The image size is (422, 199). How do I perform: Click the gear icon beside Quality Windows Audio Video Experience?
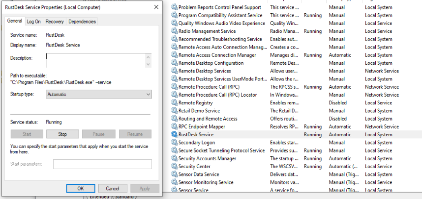pyautogui.click(x=175, y=24)
